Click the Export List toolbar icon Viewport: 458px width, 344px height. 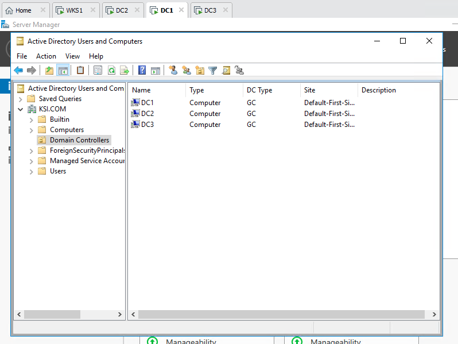click(x=125, y=71)
